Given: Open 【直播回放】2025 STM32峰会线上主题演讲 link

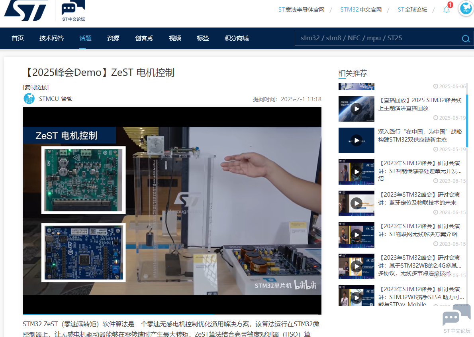Looking at the screenshot, I should 420,104.
